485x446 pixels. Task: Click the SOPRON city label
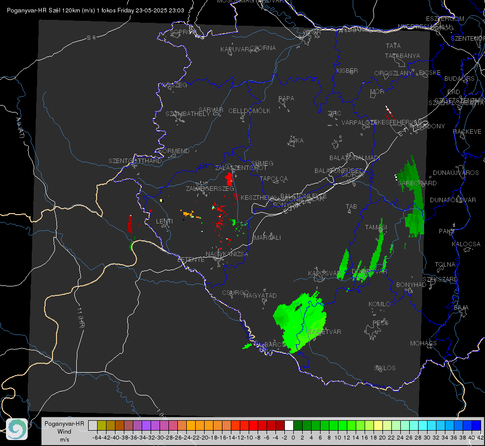183,32
